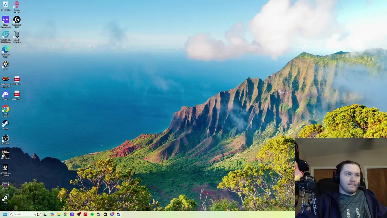Open File Explorer from the taskbar

click(59, 214)
